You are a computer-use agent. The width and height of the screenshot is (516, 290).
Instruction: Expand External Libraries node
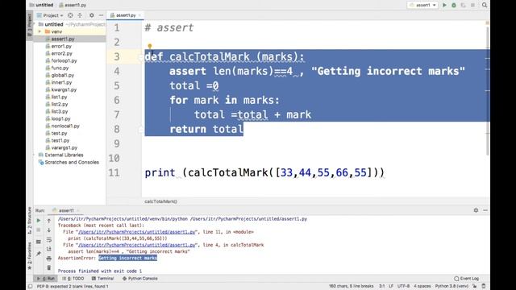coord(35,155)
